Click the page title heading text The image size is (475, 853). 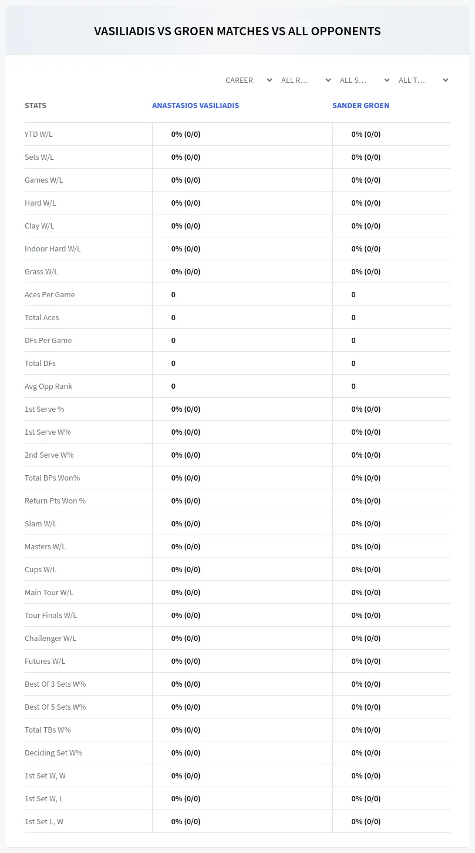(237, 31)
